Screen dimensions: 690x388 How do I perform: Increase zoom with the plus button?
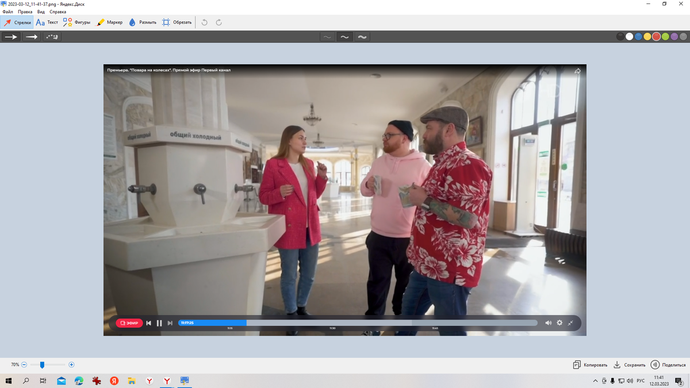click(71, 365)
